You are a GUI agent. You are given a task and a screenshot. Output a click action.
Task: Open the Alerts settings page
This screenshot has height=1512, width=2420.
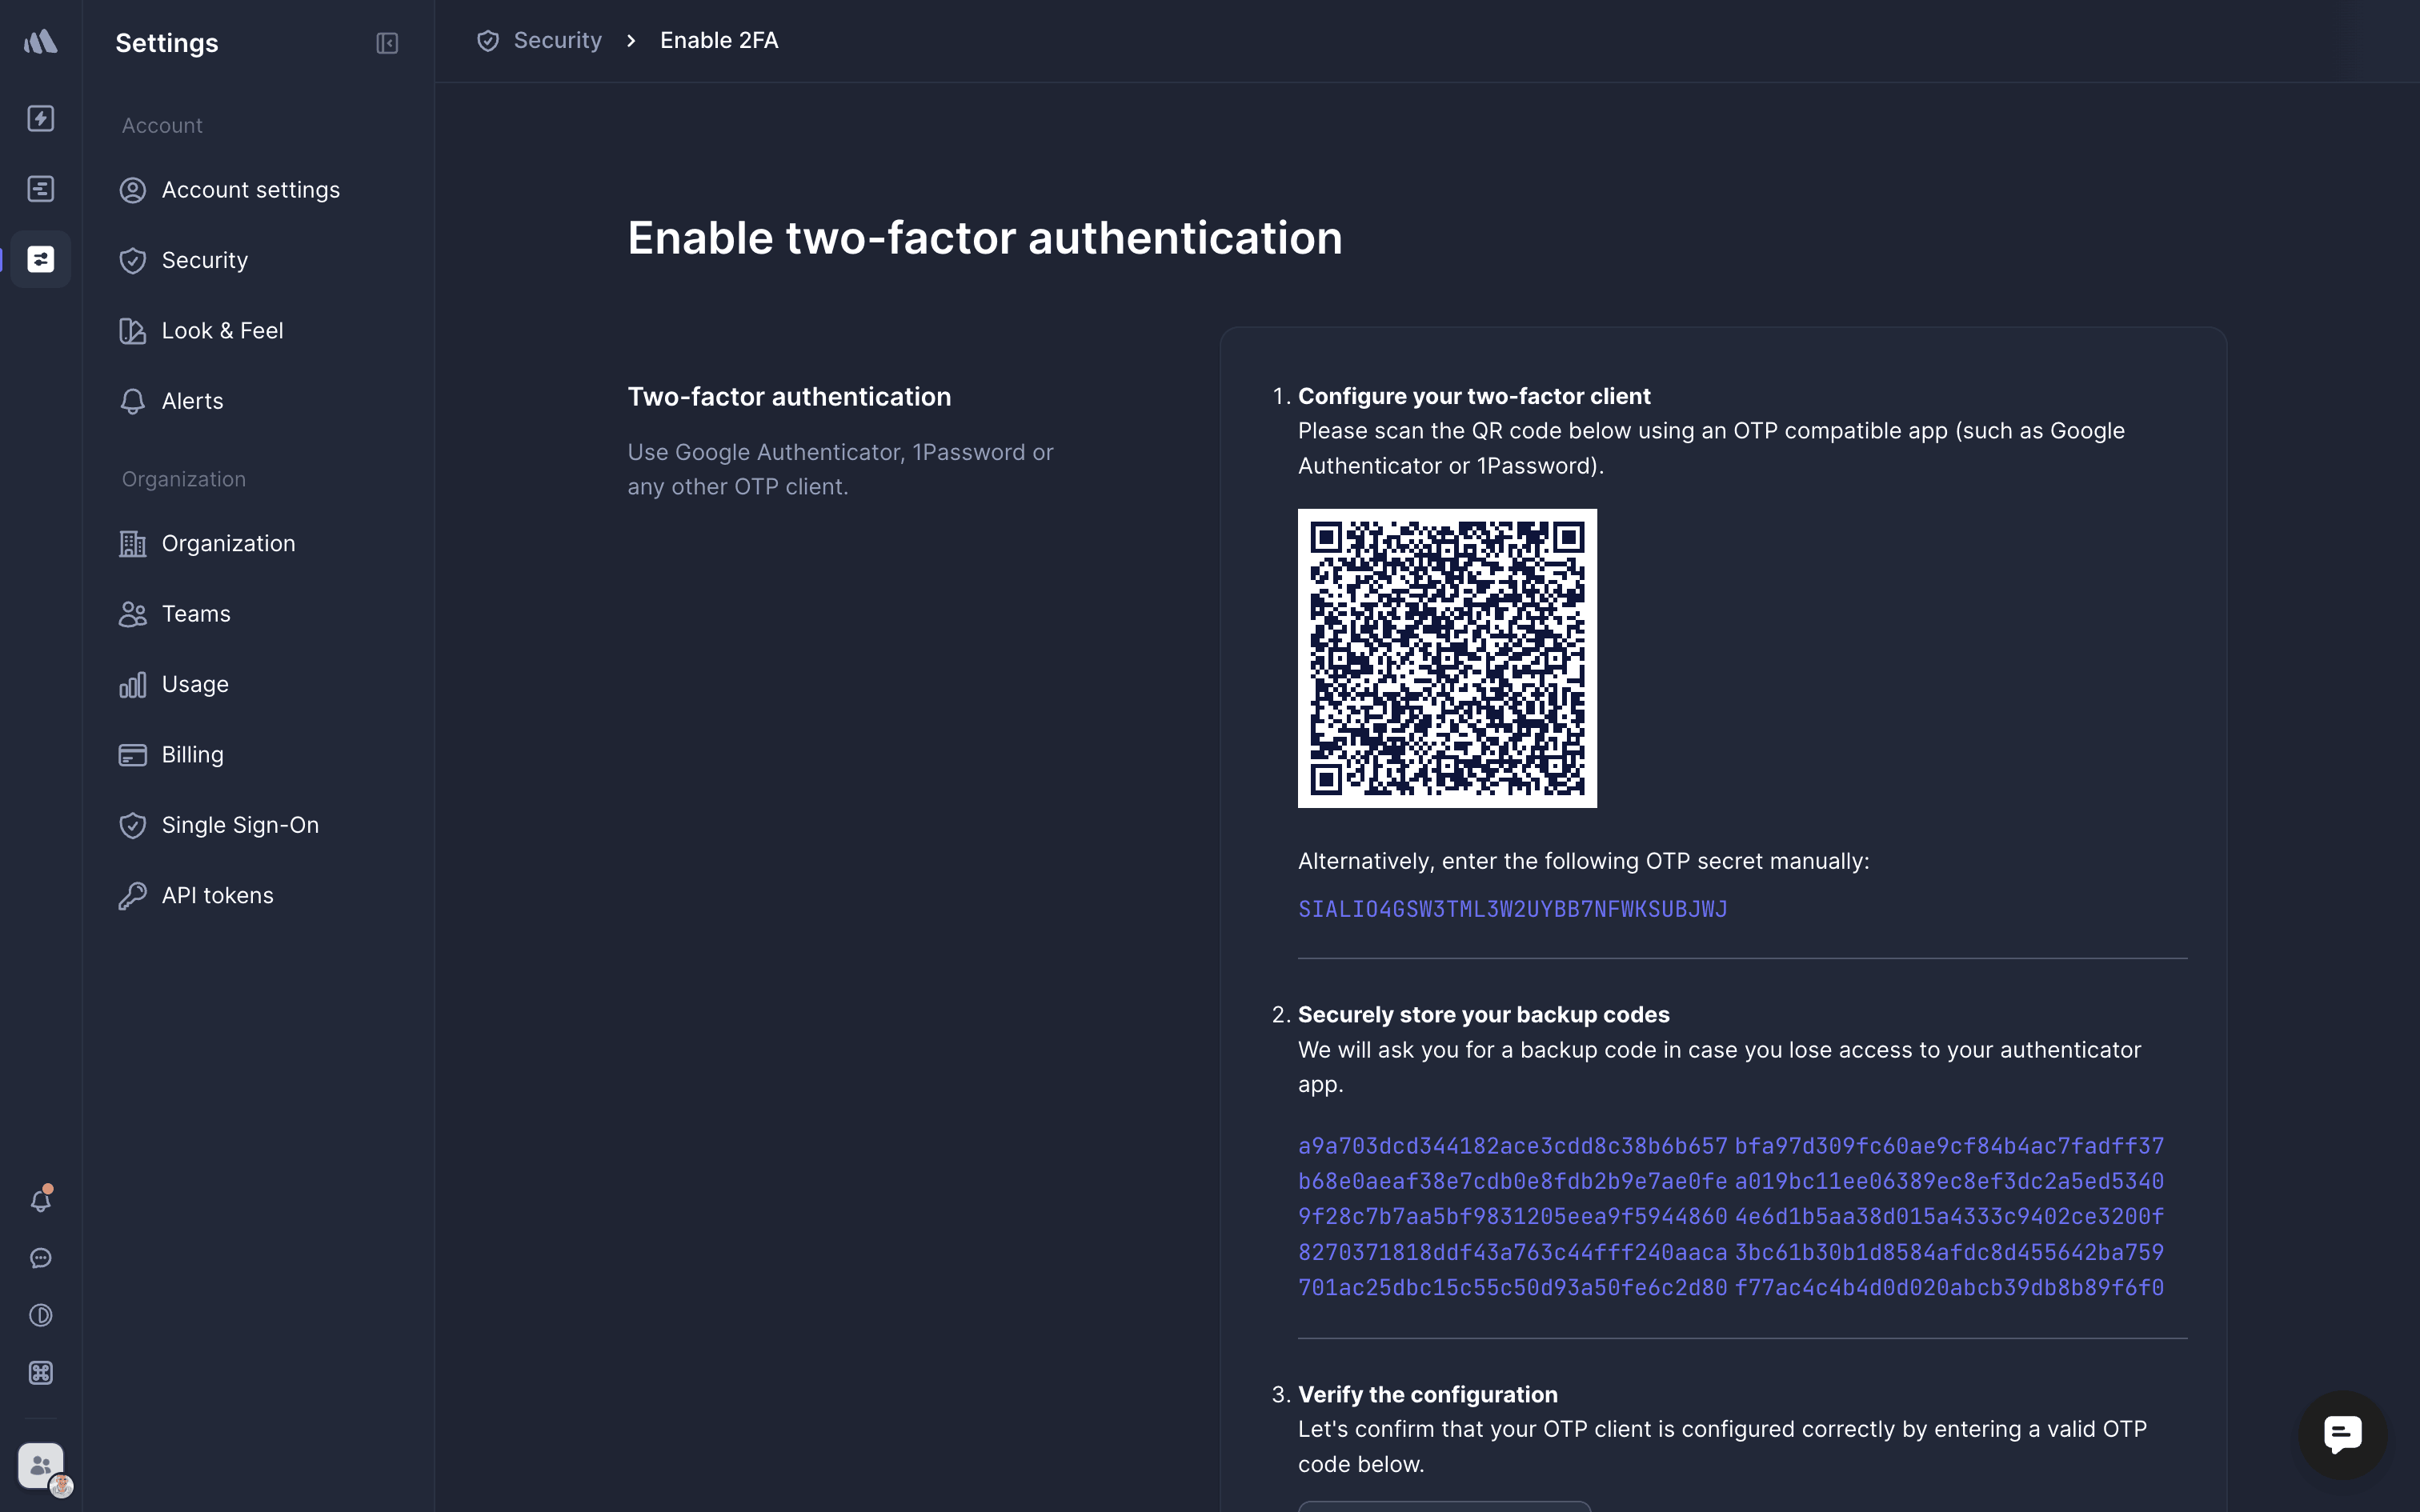coord(192,401)
